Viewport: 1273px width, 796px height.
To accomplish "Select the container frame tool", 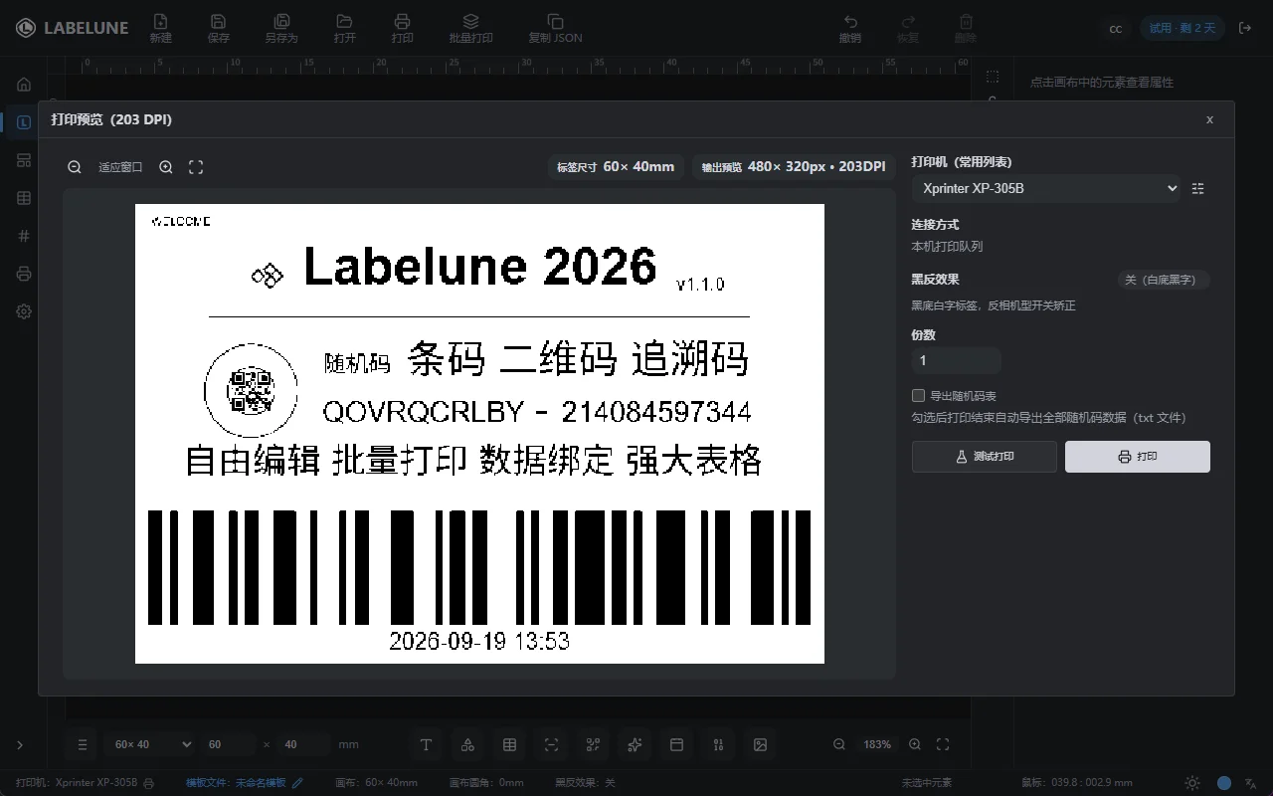I will coord(676,744).
